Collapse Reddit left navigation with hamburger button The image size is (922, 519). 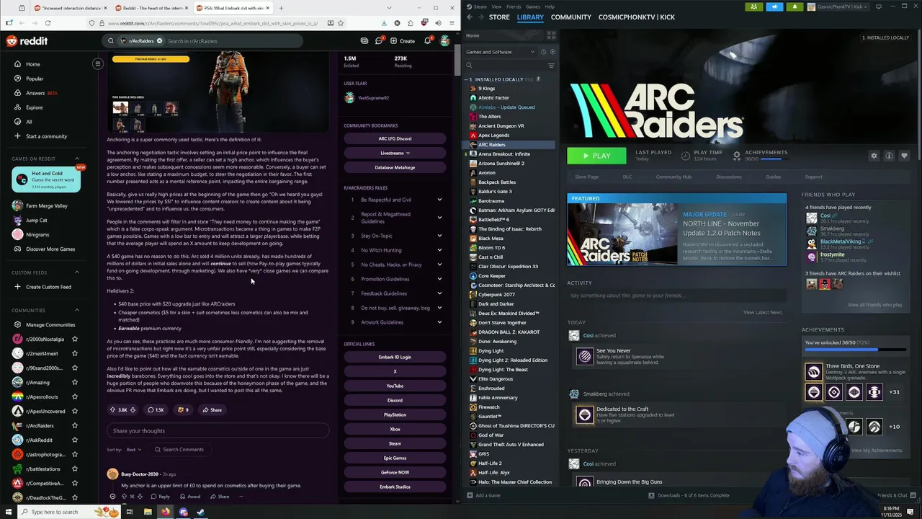click(98, 64)
